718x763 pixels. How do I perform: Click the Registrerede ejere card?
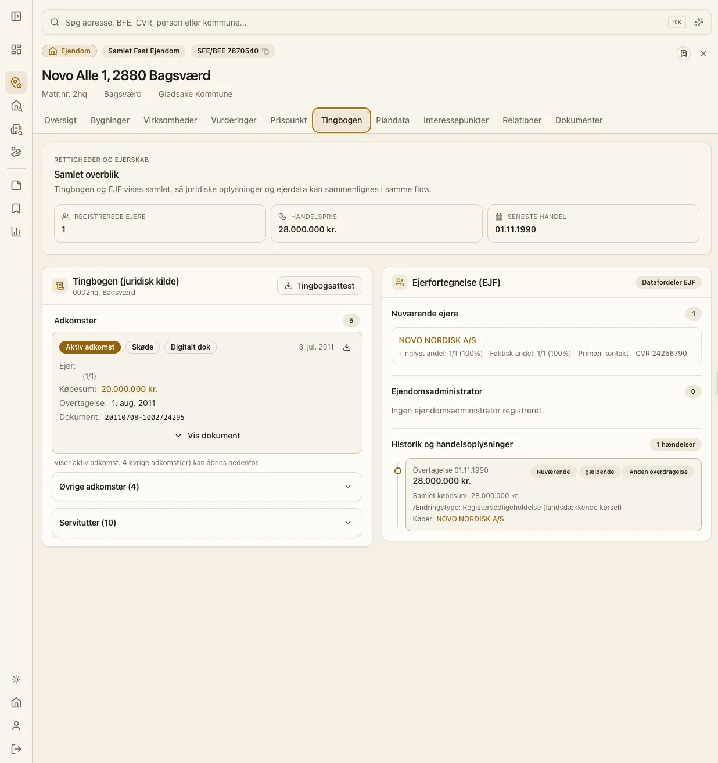[x=160, y=224]
